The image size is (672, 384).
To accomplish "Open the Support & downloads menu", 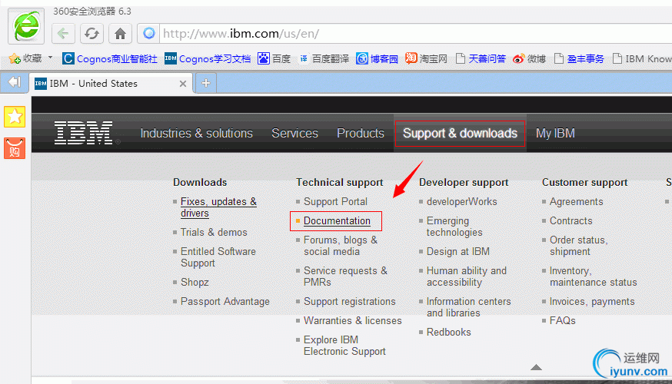I will point(460,134).
